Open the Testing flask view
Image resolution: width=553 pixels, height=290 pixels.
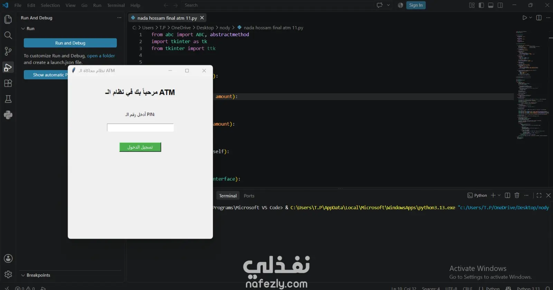8,99
